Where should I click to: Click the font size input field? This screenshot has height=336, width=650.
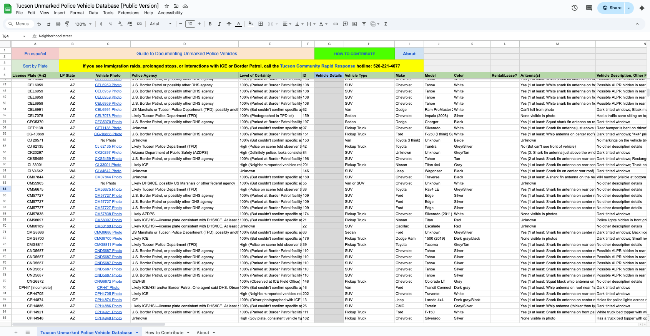pos(190,24)
